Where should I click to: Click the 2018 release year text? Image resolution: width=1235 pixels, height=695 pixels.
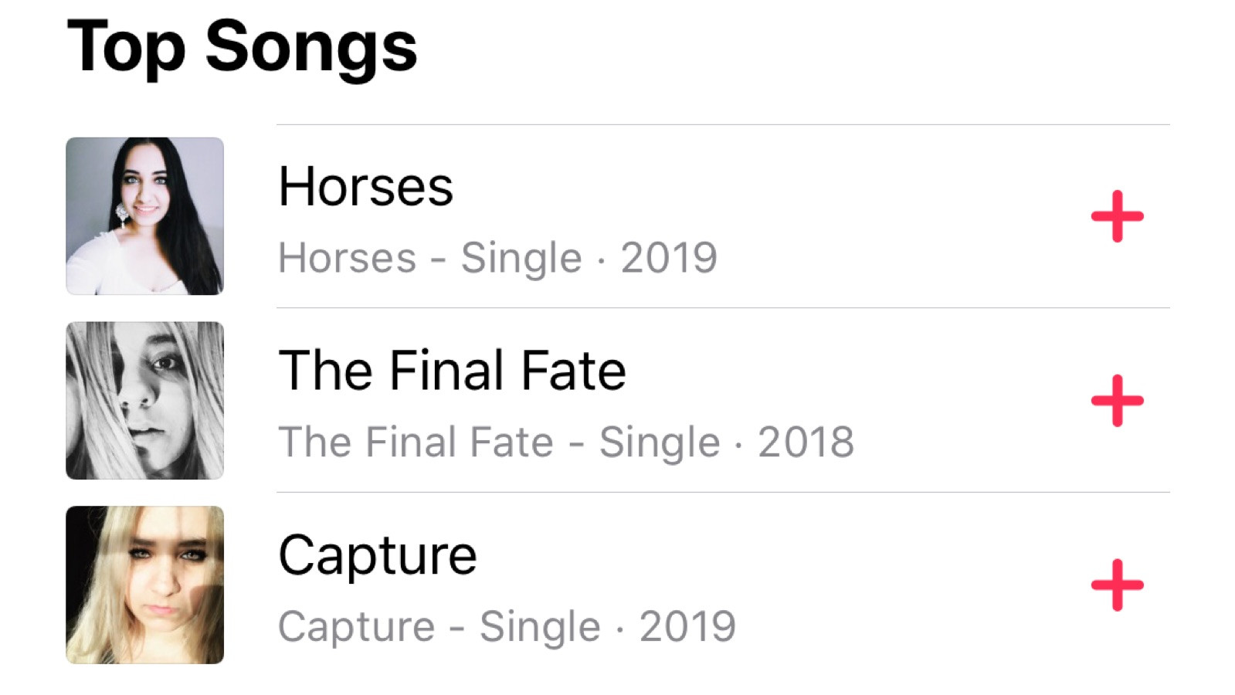[806, 442]
